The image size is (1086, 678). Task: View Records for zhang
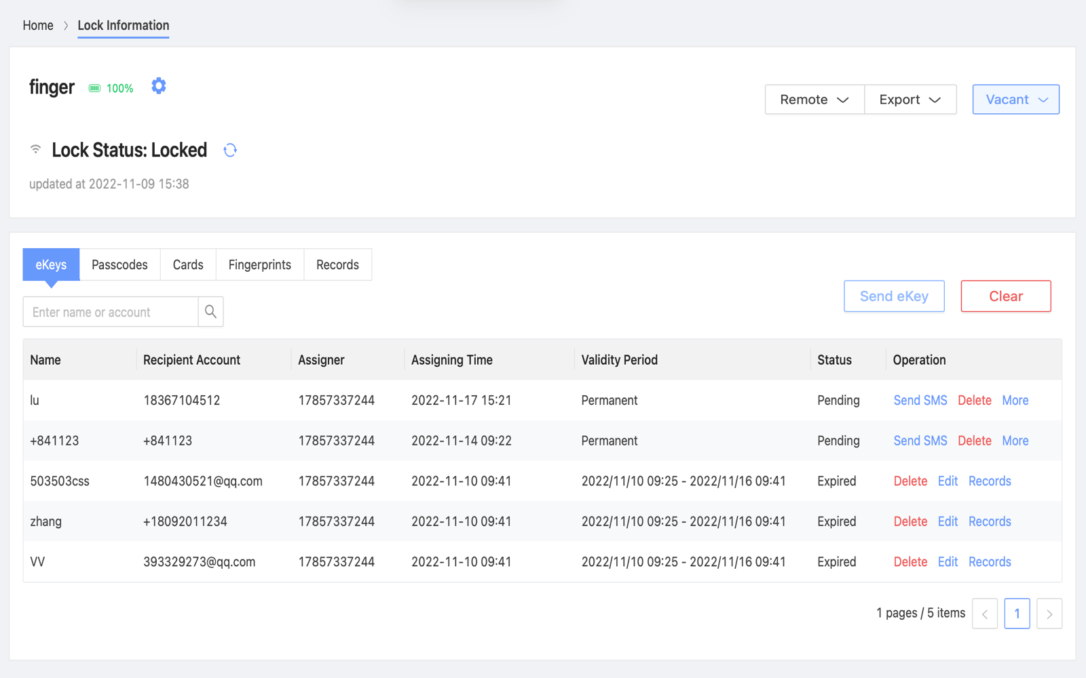point(990,521)
